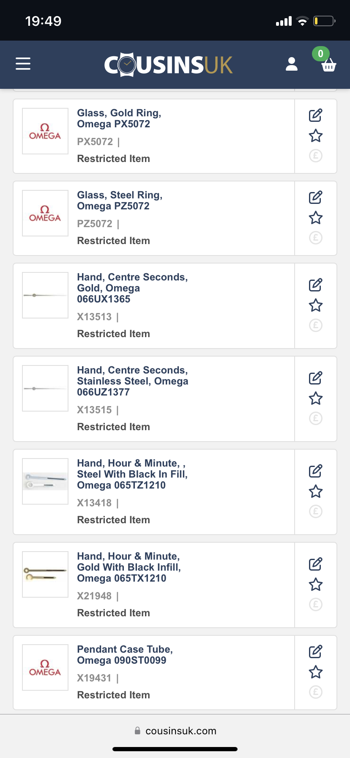Click pound icon for Gold With Black Infill
This screenshot has width=350, height=758.
coord(315,604)
